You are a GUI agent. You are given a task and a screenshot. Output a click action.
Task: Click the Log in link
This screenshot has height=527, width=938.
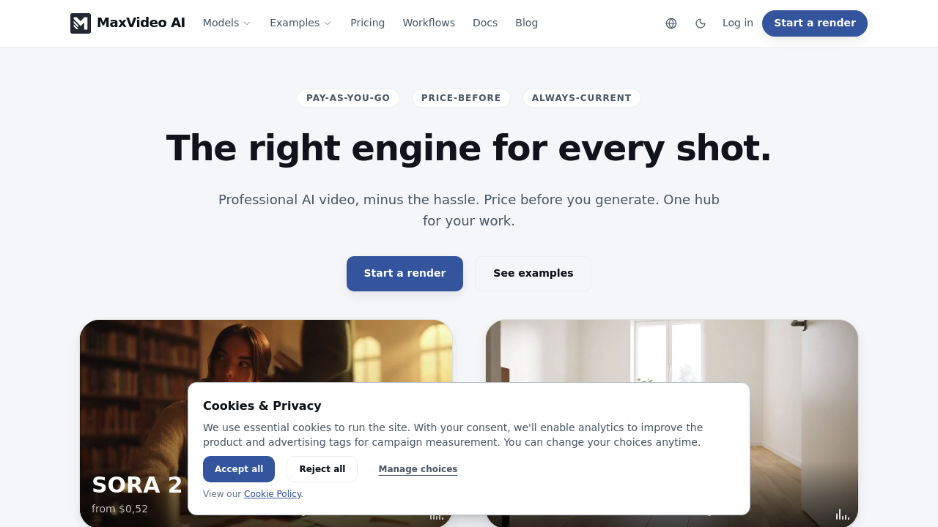point(737,23)
